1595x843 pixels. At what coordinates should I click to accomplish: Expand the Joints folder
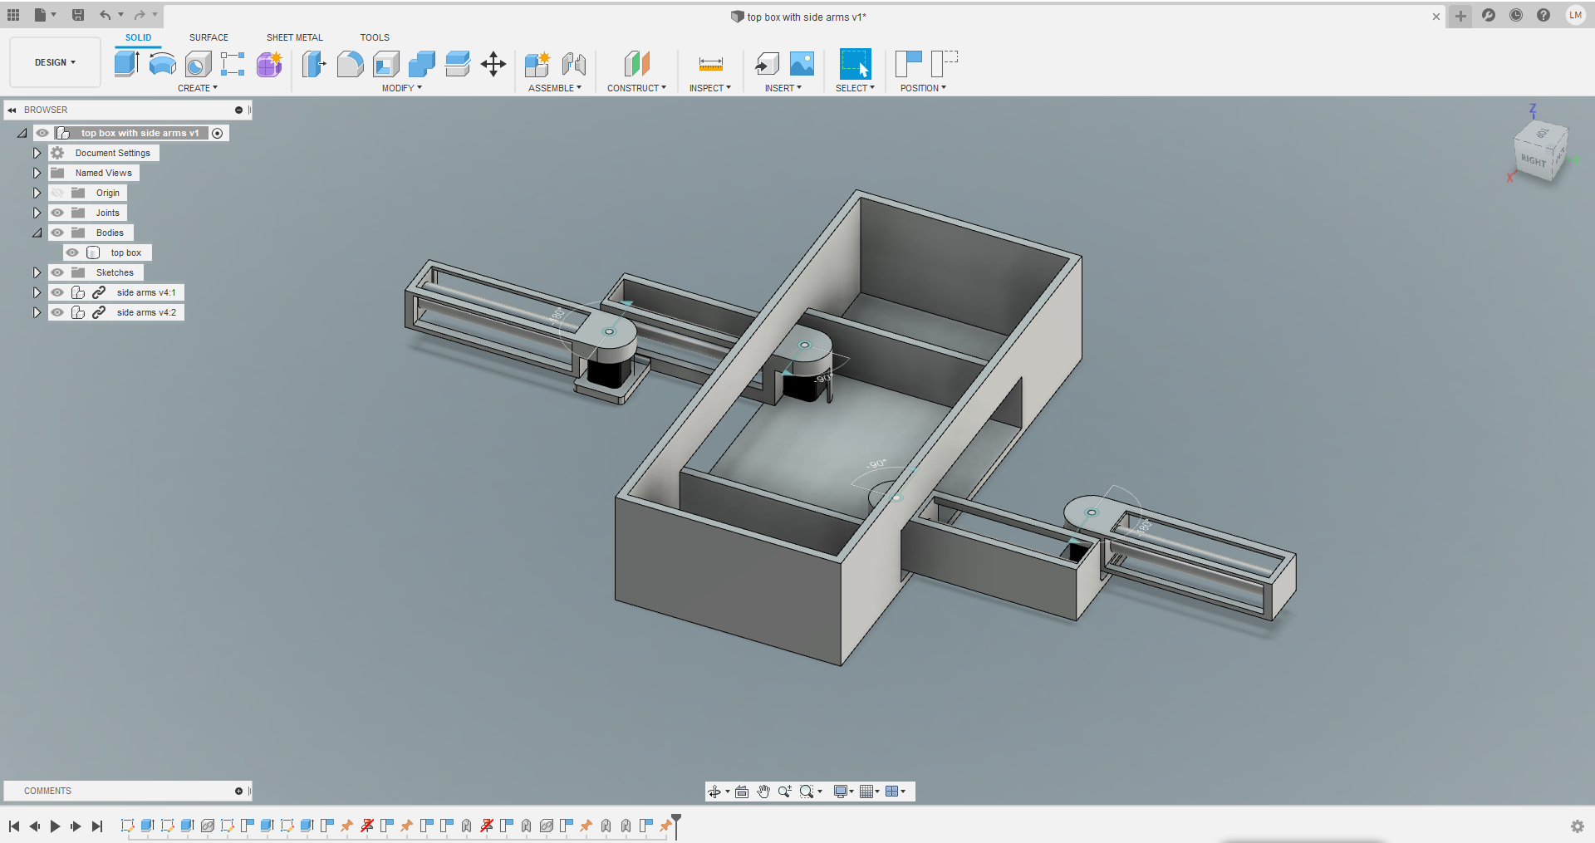coord(37,213)
